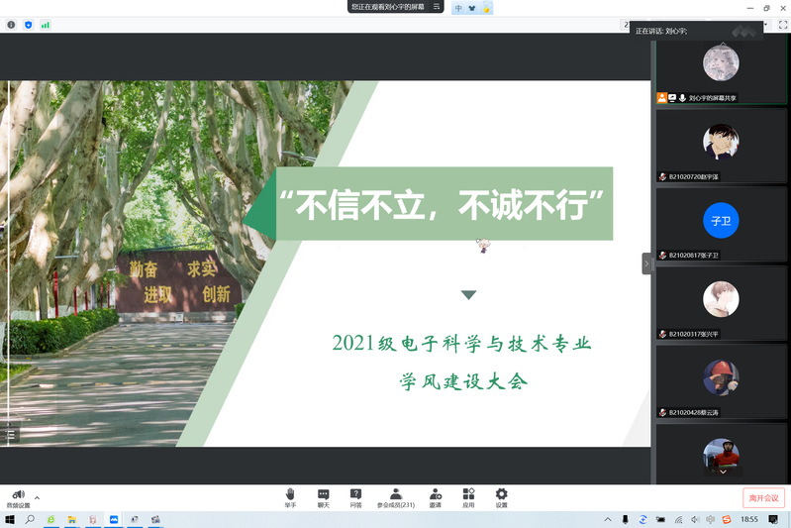This screenshot has width=791, height=528.
Task: Open the apps (应用) panel
Action: point(468,496)
